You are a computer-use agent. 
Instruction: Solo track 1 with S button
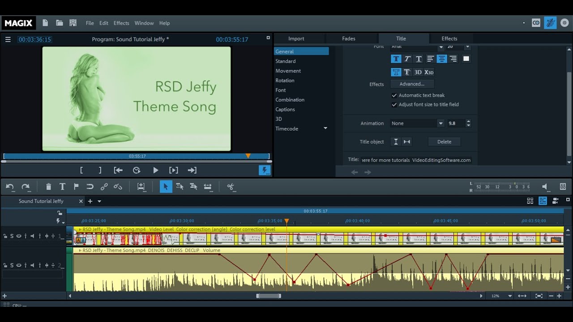[12, 236]
